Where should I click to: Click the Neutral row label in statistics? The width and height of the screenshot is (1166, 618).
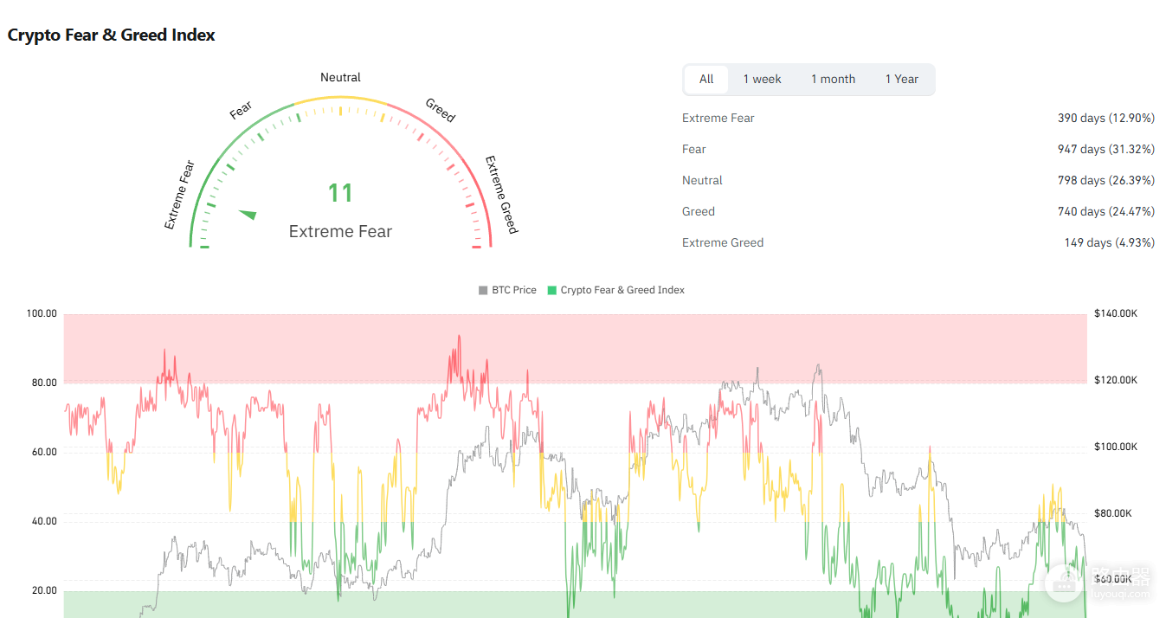[x=702, y=180]
